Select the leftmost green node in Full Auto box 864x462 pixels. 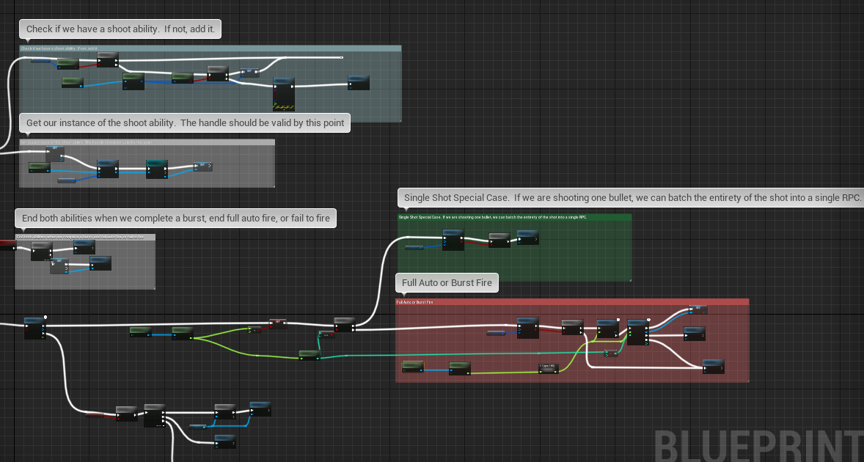pos(414,365)
